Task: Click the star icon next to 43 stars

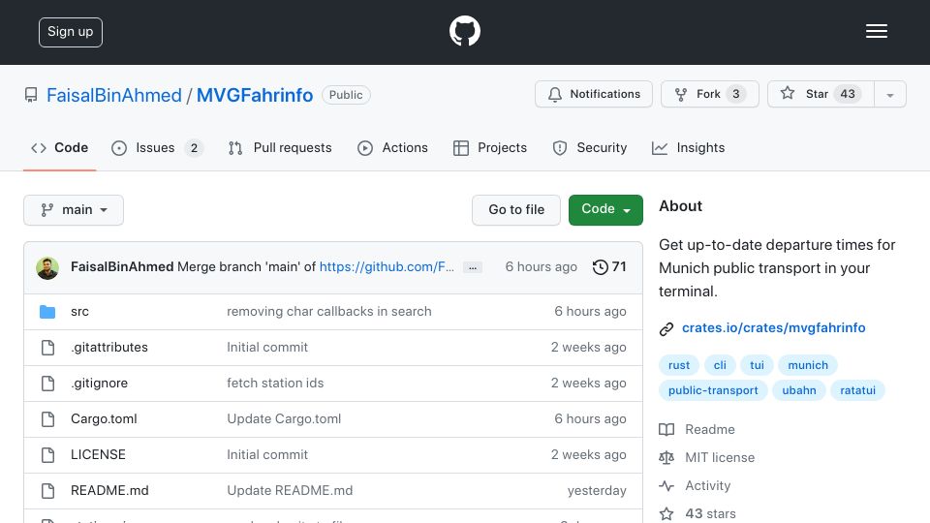Action: (x=666, y=513)
